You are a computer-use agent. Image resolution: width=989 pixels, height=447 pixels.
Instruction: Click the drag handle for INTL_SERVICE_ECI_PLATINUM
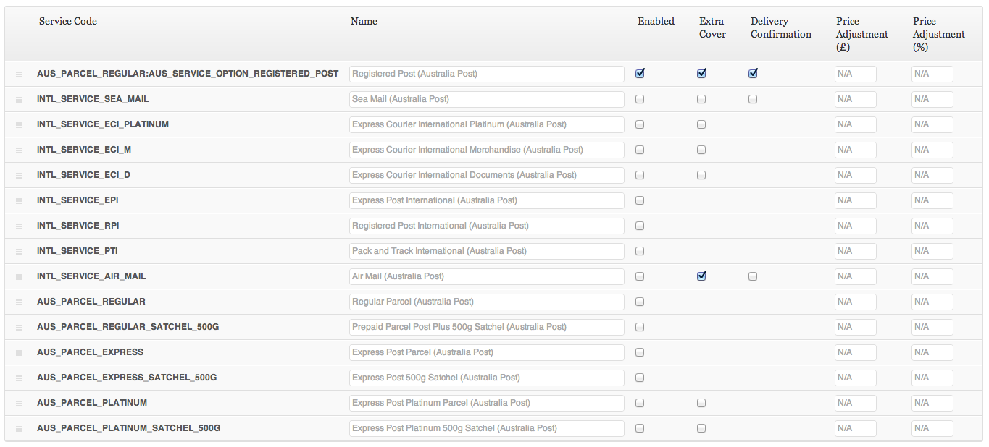19,125
